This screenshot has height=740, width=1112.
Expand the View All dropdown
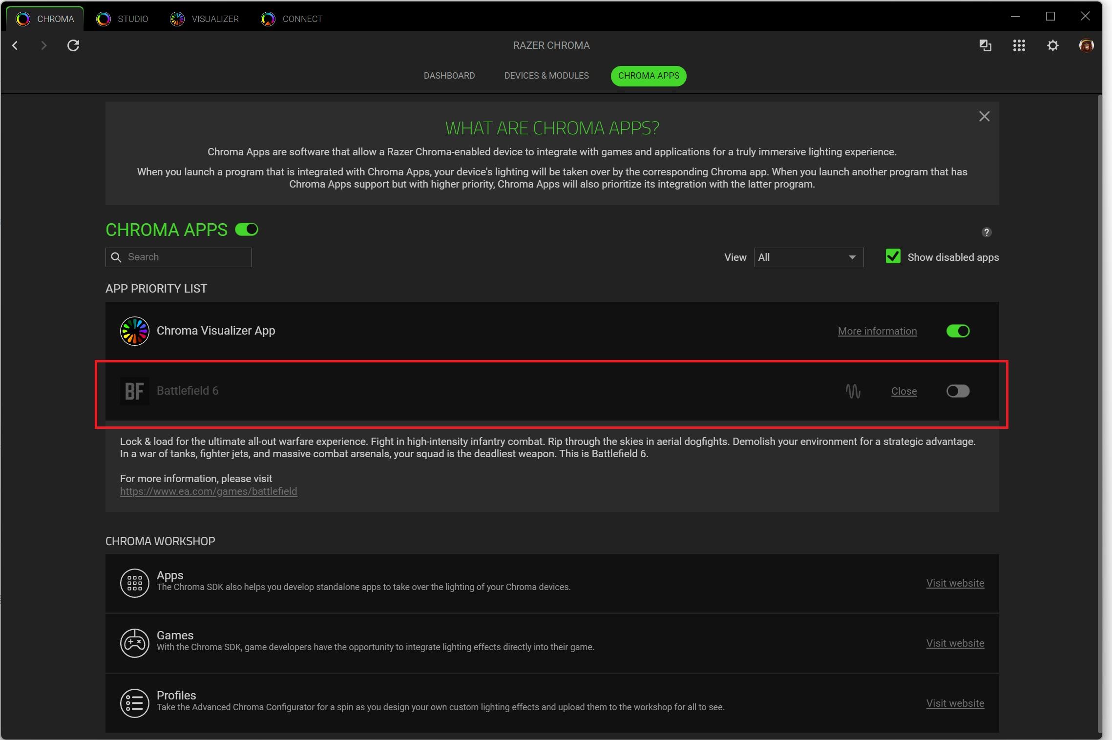coord(808,257)
